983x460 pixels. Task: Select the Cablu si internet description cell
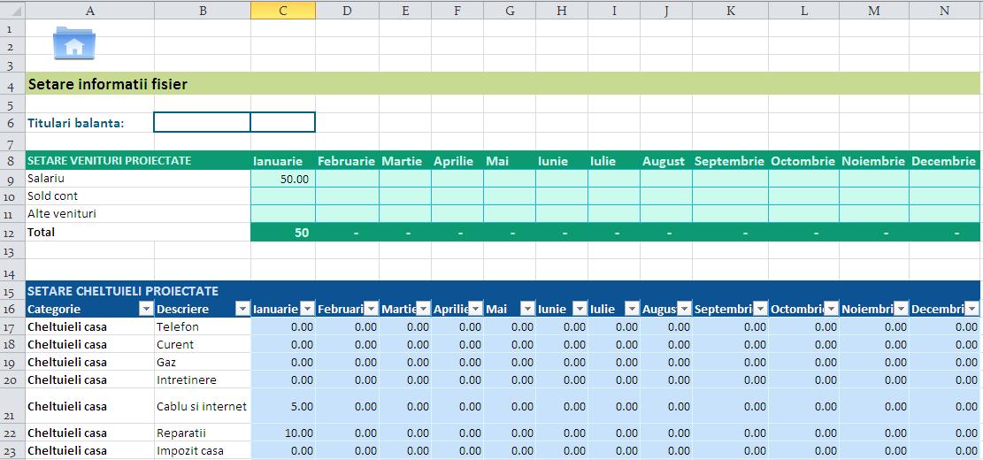click(203, 406)
